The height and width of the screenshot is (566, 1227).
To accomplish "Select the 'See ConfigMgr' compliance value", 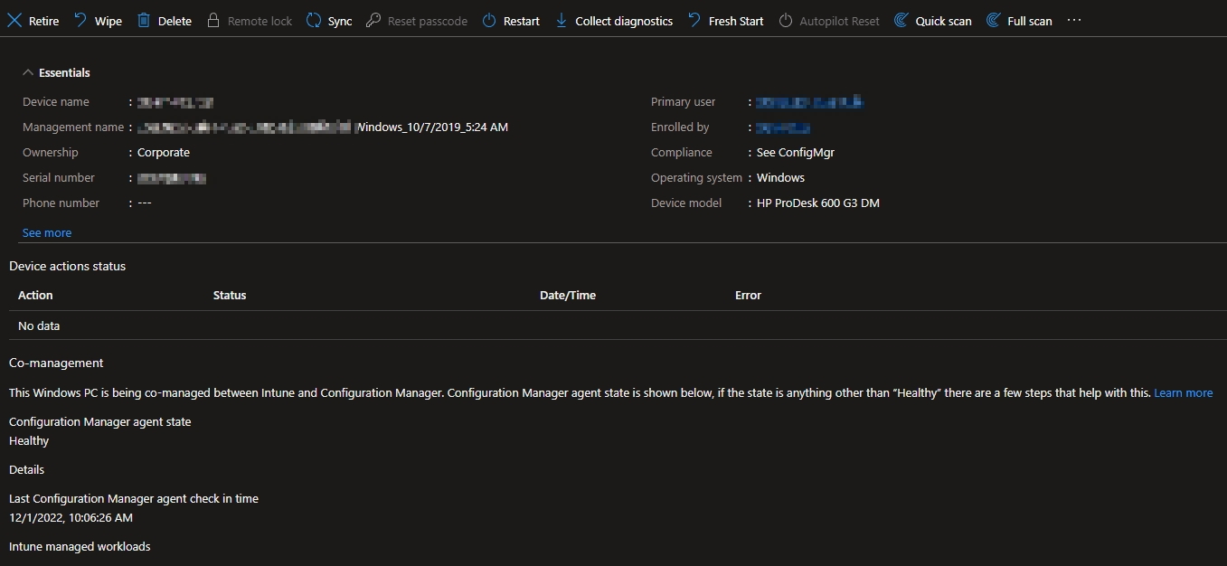I will (x=796, y=153).
